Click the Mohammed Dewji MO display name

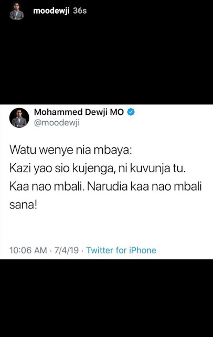point(79,112)
